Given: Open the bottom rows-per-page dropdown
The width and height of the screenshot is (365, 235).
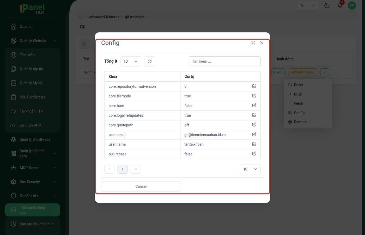Looking at the screenshot, I should click(x=250, y=169).
